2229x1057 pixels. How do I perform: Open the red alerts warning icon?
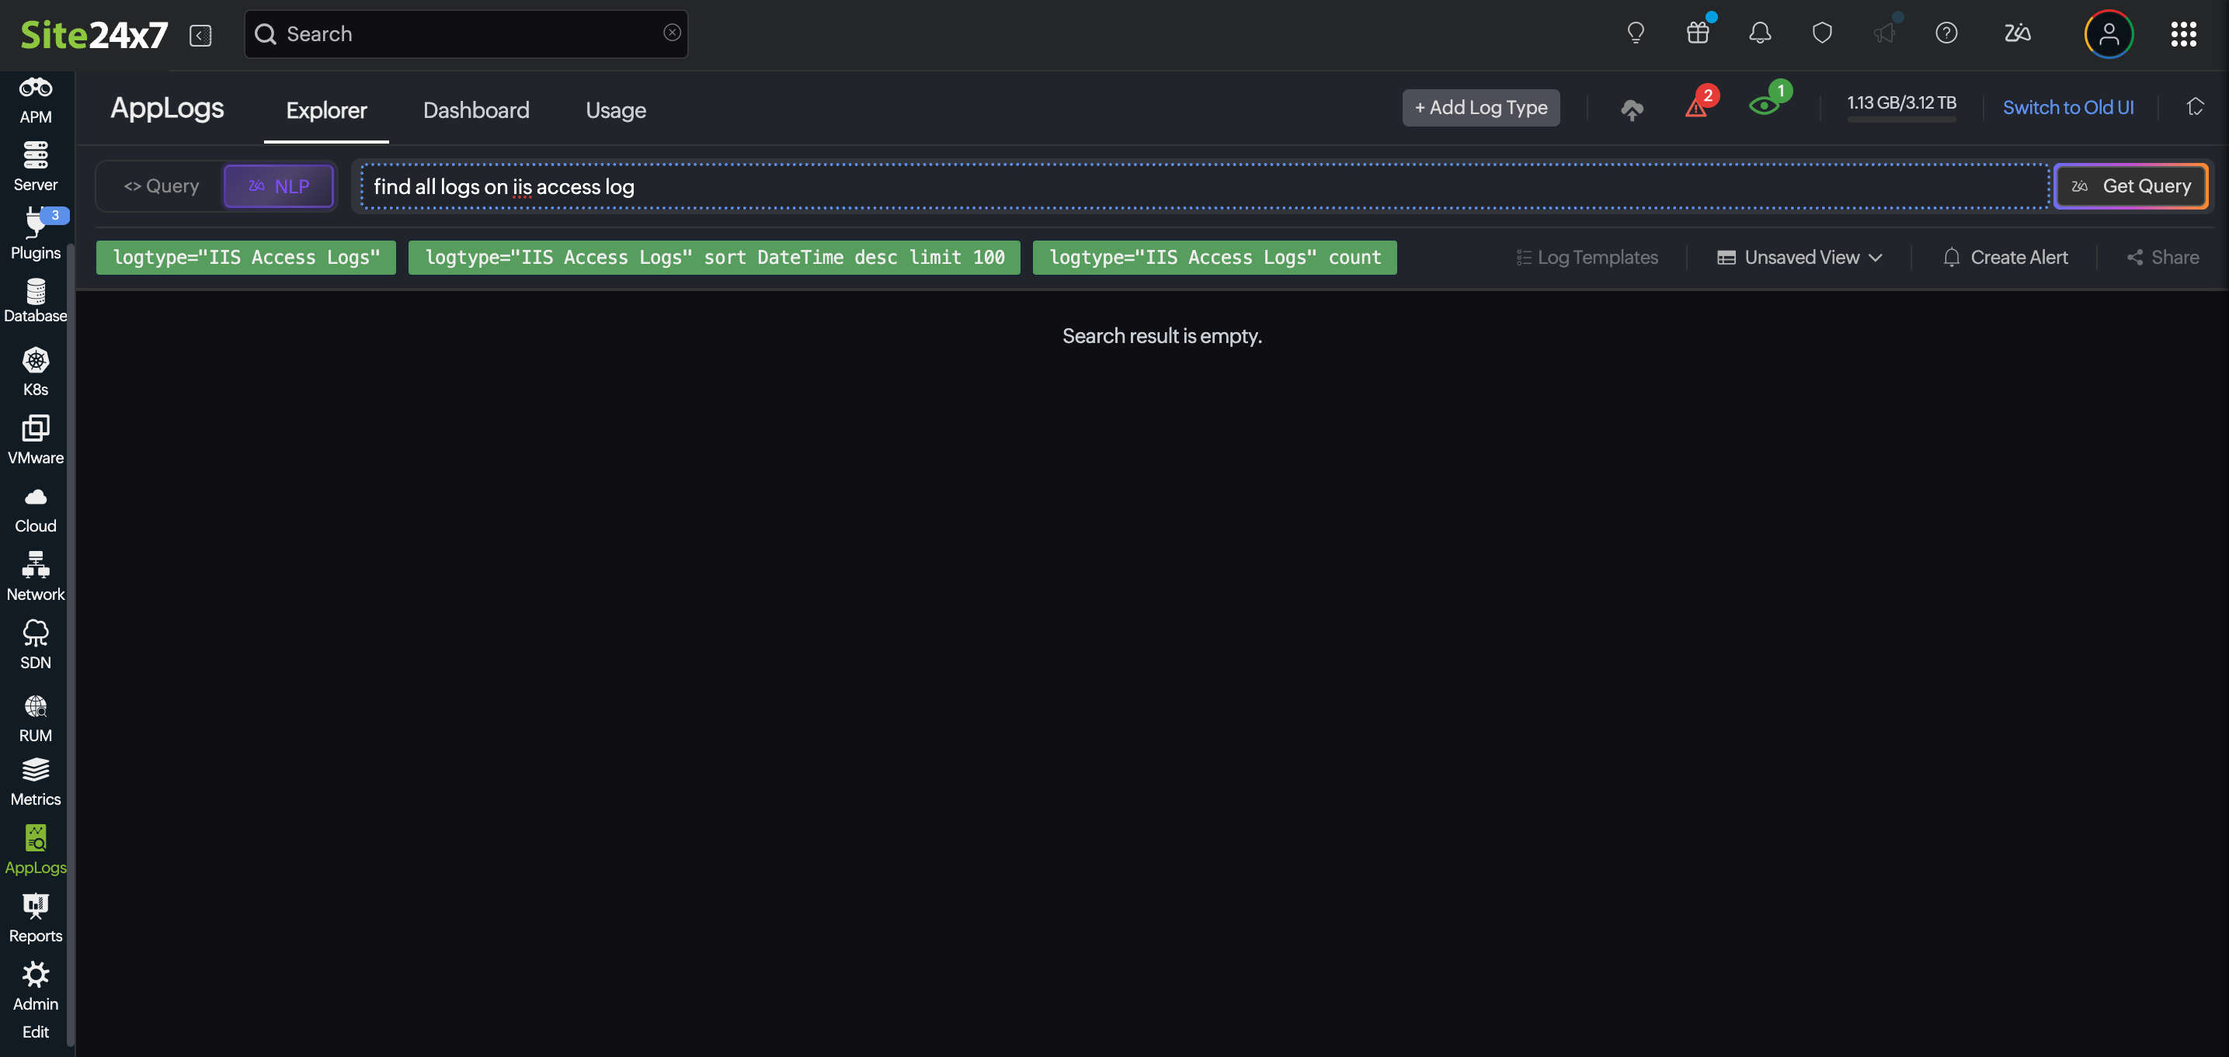pyautogui.click(x=1697, y=106)
